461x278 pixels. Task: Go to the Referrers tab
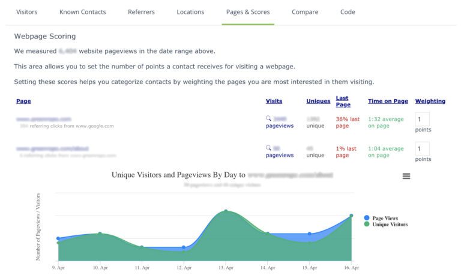coord(141,12)
